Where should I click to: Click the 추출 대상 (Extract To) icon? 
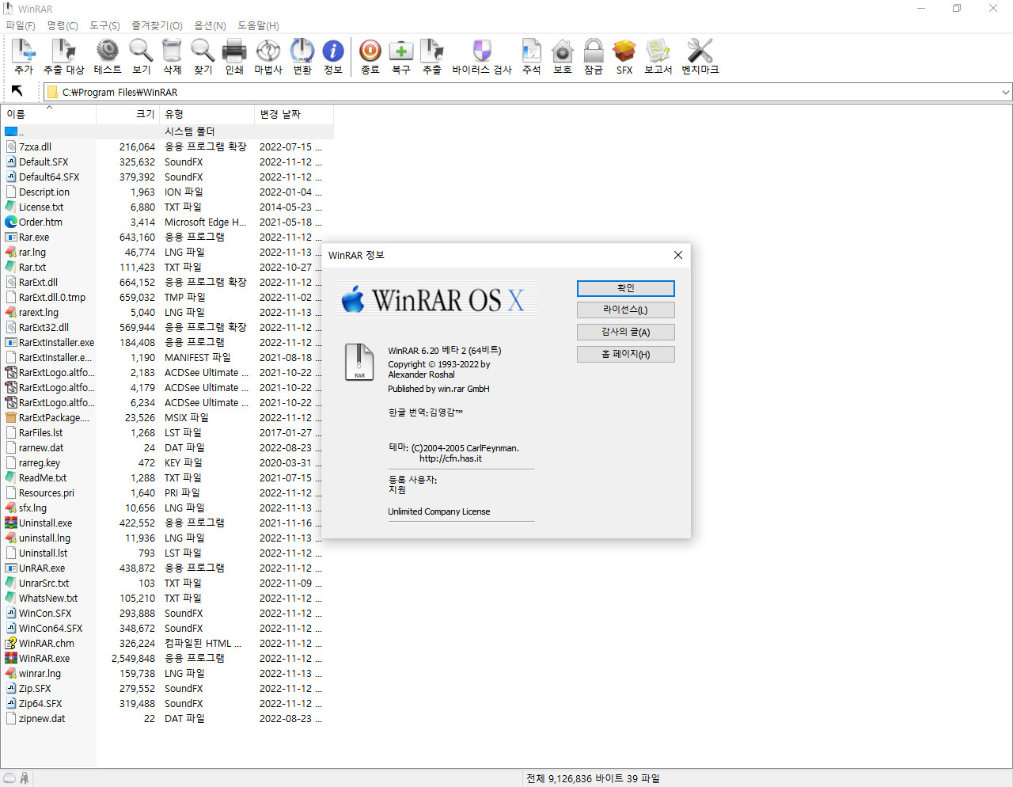(x=63, y=51)
